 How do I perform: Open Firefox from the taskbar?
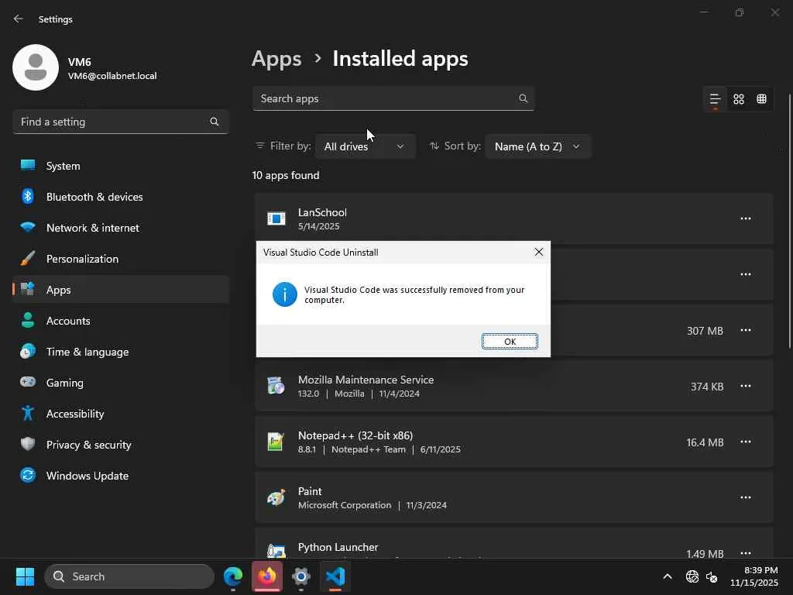click(267, 576)
